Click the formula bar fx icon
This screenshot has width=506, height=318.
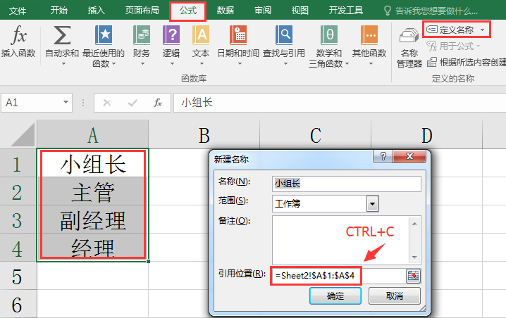pos(158,103)
